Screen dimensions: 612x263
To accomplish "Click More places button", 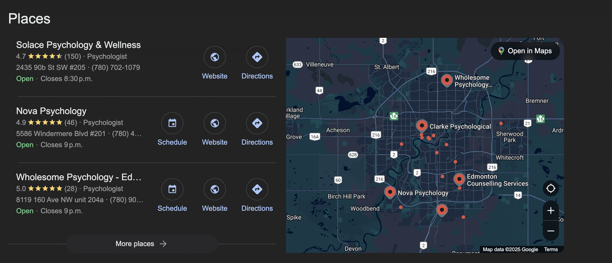I will (142, 244).
